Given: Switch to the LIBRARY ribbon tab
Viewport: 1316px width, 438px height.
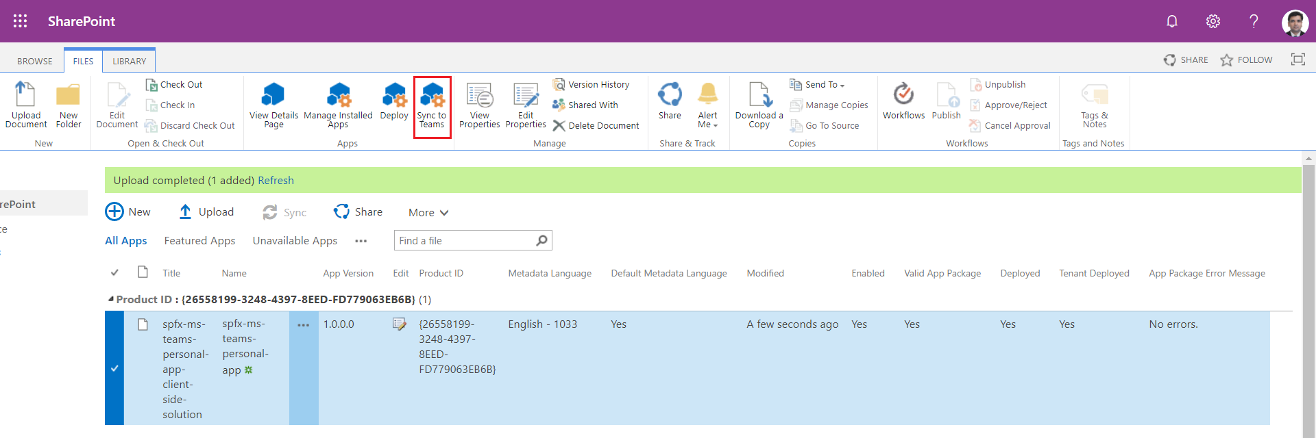Looking at the screenshot, I should pyautogui.click(x=129, y=61).
